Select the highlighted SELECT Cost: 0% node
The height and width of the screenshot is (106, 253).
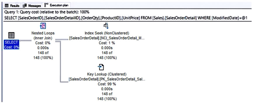tap(11, 44)
